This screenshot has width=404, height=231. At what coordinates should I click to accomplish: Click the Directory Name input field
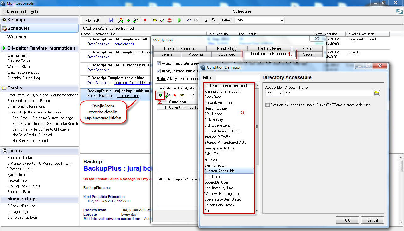tap(329, 93)
